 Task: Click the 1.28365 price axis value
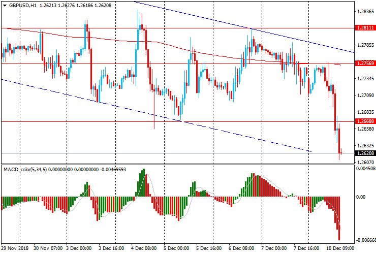tap(365, 11)
